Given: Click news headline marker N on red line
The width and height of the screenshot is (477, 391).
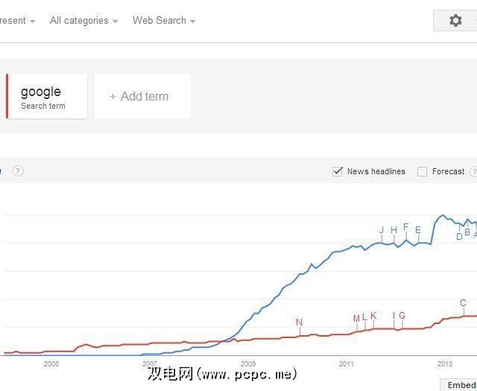Looking at the screenshot, I should pos(299,322).
